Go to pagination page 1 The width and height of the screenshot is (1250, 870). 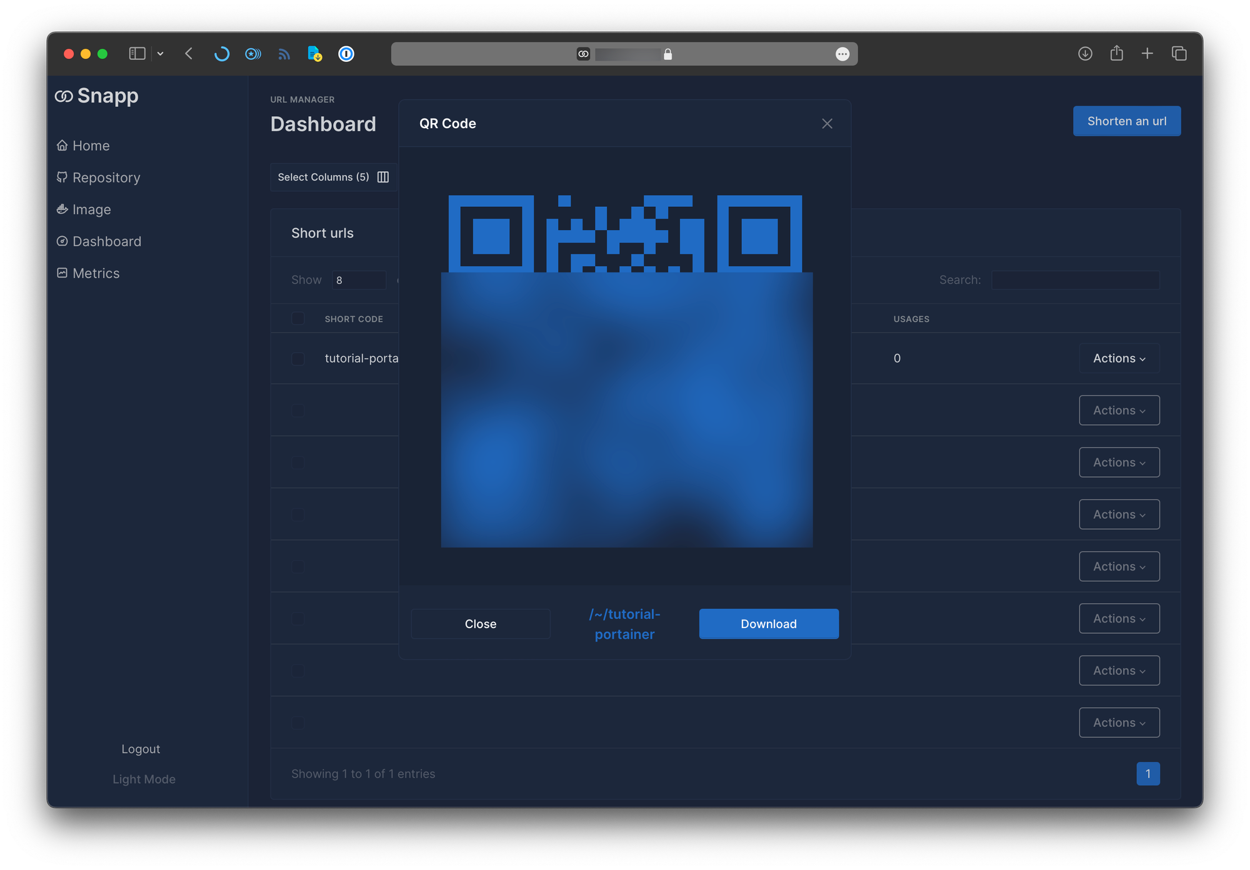[x=1148, y=774]
